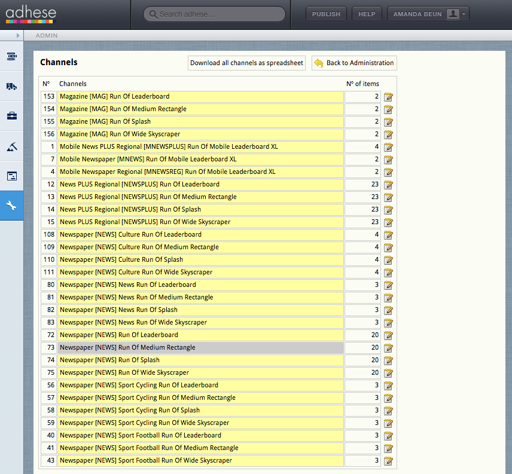Select the wrench admin sidebar icon
Screen dimensions: 512x474
tap(11, 206)
